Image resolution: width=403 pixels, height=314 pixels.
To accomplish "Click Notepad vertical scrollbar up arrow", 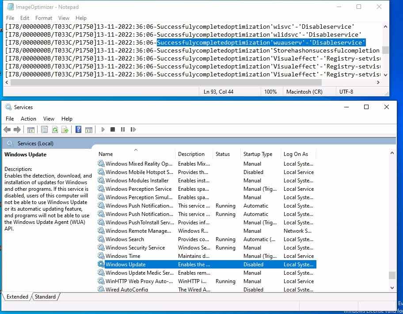I will point(385,26).
